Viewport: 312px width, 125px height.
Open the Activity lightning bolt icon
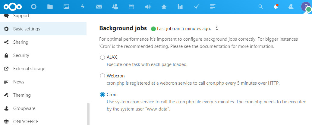point(83,7)
